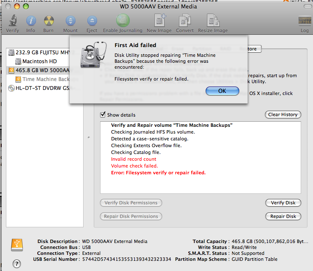Click OK in the First Aid failed dialog
The image size is (313, 271).
(222, 91)
